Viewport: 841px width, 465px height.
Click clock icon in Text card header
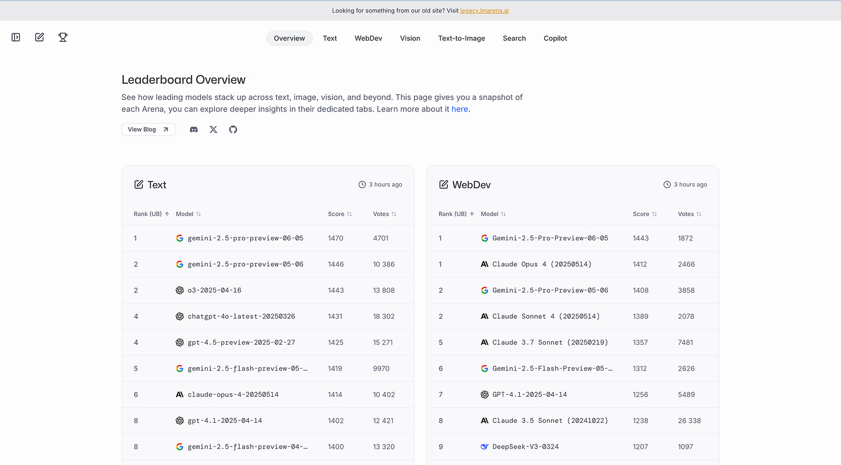coord(362,185)
